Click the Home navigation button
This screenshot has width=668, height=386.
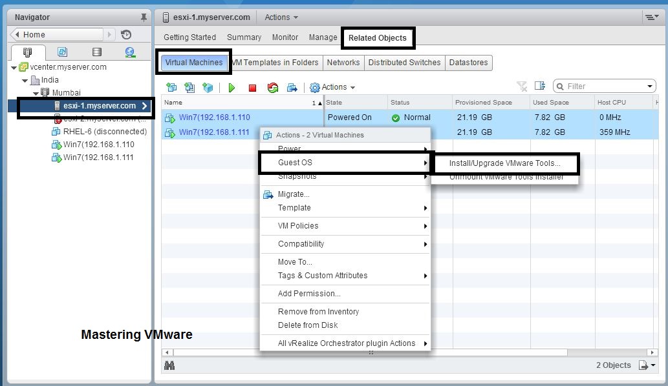[58, 34]
